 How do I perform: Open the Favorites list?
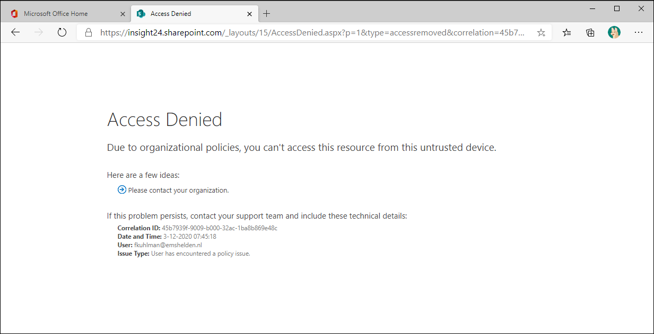pyautogui.click(x=567, y=33)
